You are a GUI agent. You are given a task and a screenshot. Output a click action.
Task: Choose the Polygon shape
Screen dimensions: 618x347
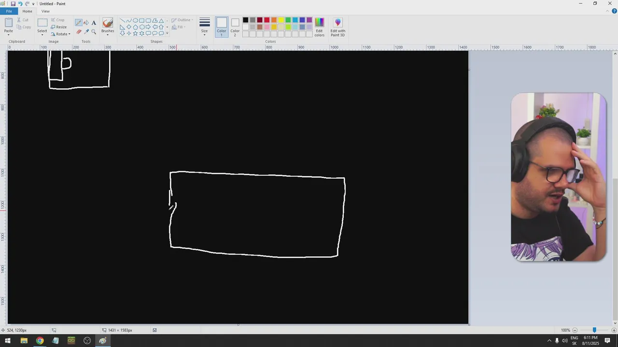click(154, 21)
